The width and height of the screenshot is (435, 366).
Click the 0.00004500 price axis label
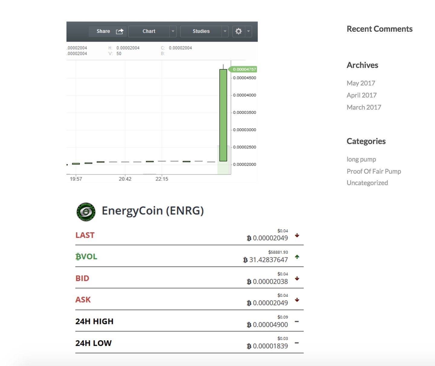(x=244, y=78)
